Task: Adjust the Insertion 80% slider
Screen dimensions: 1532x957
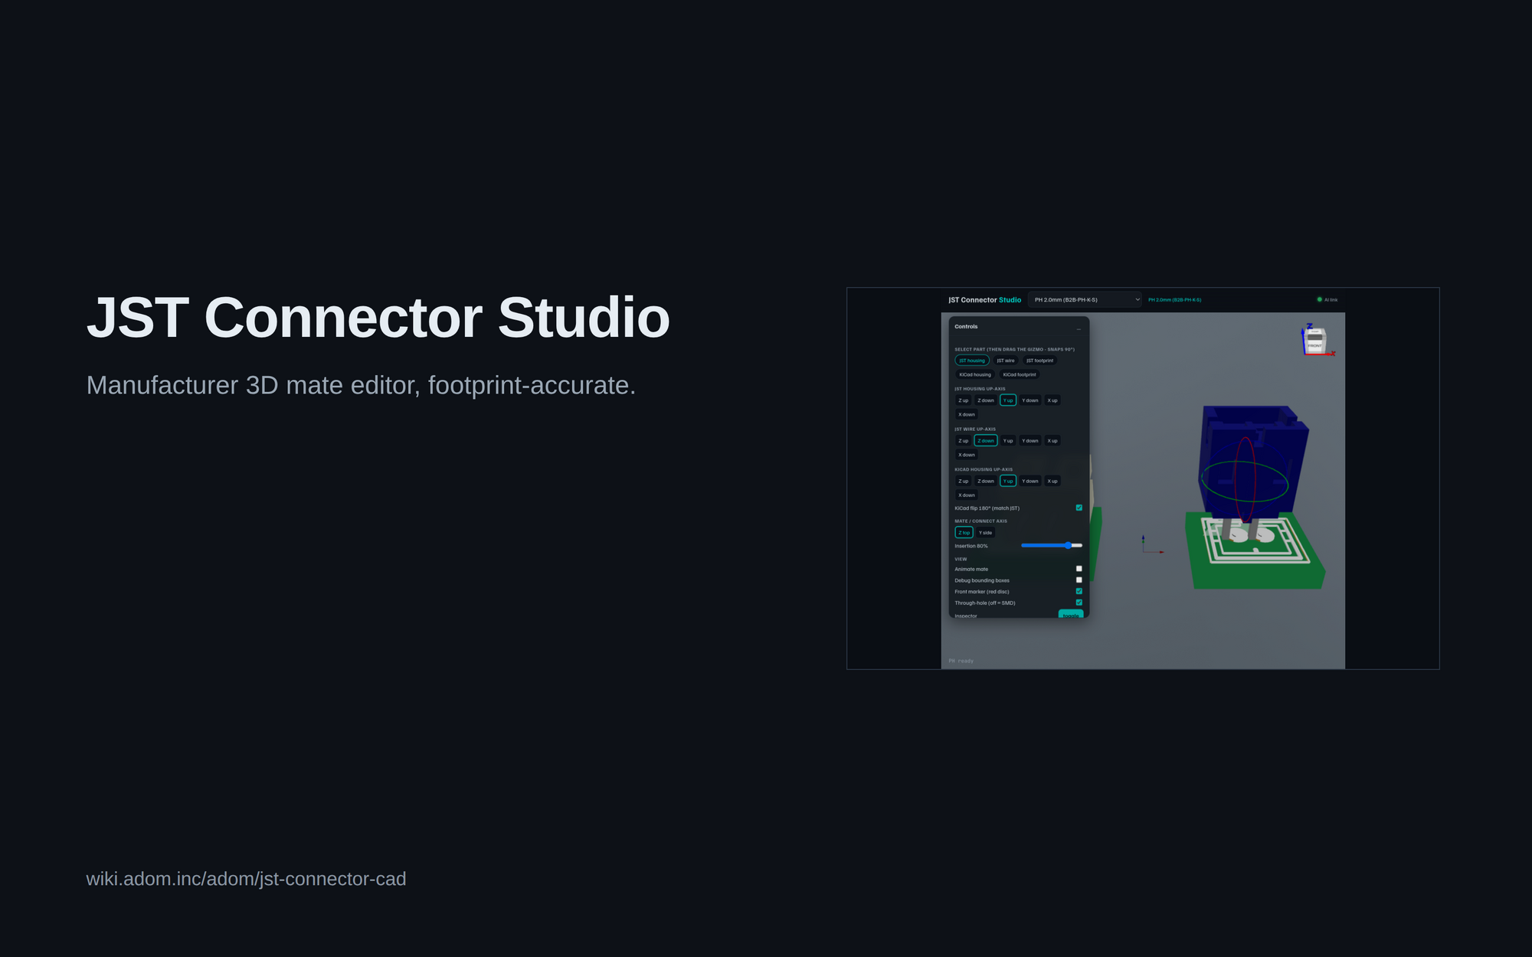Action: point(1052,546)
